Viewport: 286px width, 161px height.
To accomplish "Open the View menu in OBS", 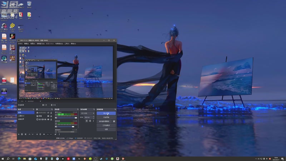I will (x=33, y=44).
